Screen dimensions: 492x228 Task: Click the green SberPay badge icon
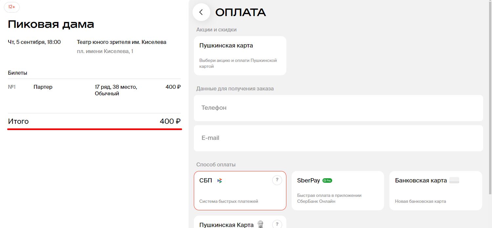click(x=327, y=180)
